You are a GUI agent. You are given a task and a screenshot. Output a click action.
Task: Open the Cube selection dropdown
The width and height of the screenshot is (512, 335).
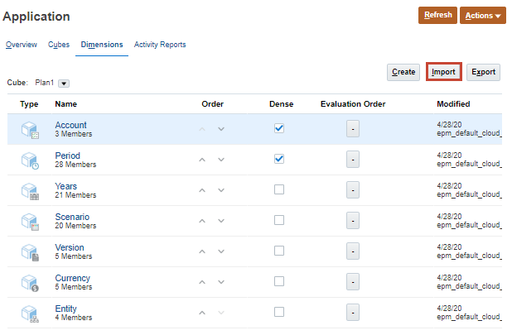(x=64, y=84)
